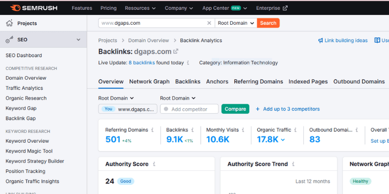Open Pricing in top navigation
Screen dimensions: 389x194
pos(108,8)
